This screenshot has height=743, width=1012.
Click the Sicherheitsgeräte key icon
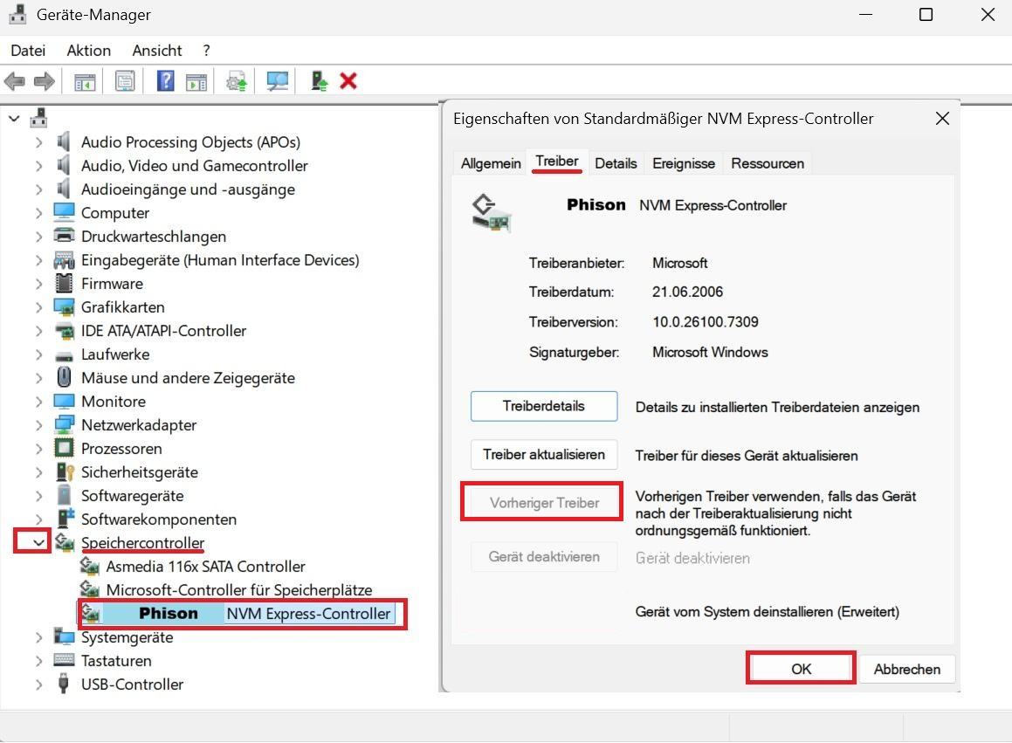click(x=65, y=471)
